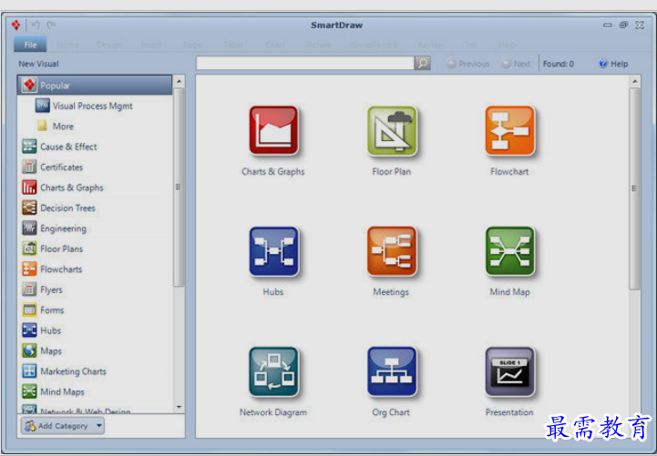This screenshot has height=456, width=657.
Task: Click the Help link
Action: pos(613,64)
